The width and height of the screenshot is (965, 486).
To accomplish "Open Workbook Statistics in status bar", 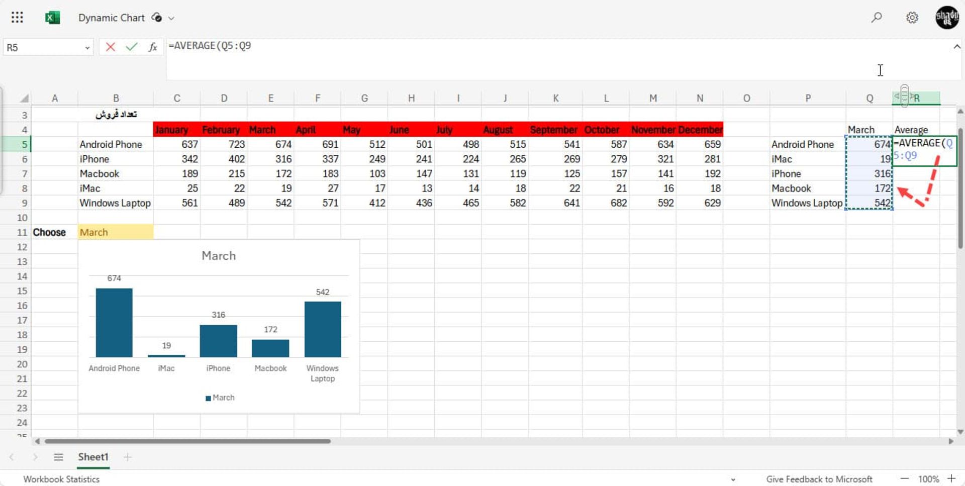I will (x=61, y=479).
